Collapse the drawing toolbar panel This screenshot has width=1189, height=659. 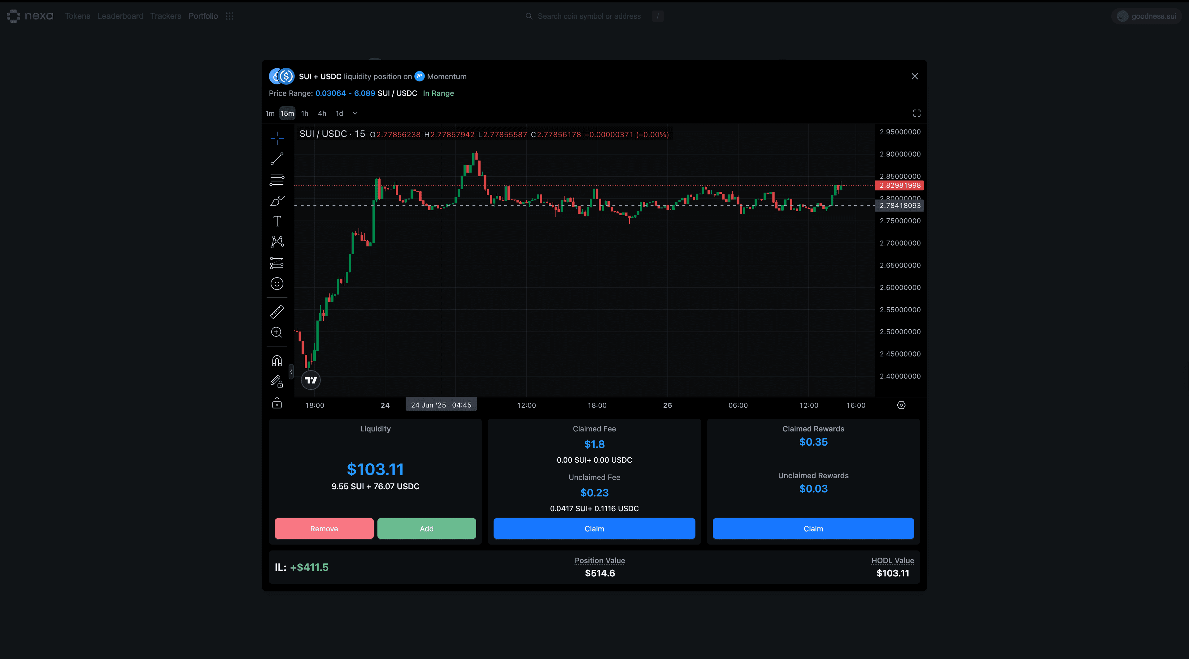click(291, 371)
